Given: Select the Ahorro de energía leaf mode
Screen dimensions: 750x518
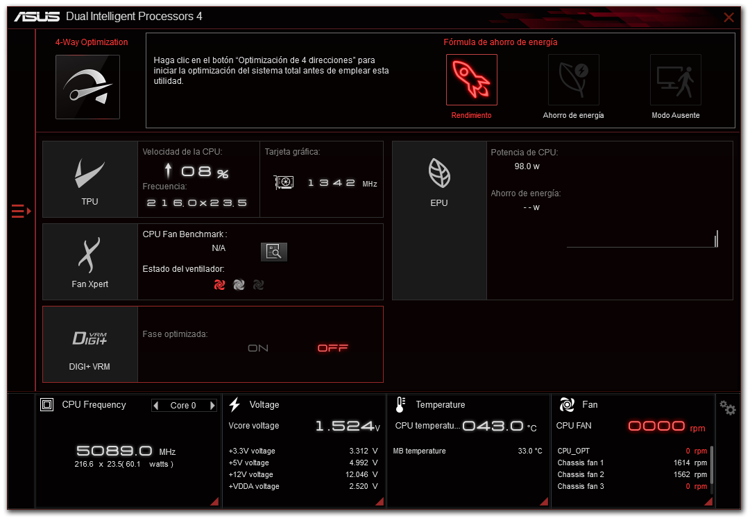Looking at the screenshot, I should coord(574,79).
